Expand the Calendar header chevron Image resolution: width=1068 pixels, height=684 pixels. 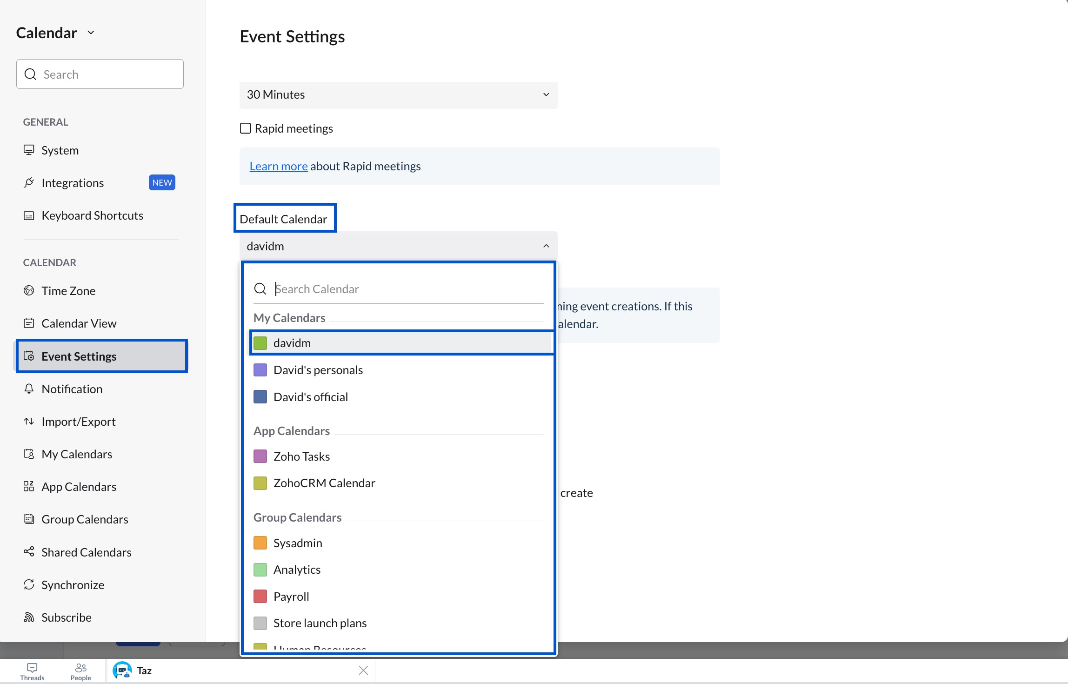pyautogui.click(x=91, y=33)
